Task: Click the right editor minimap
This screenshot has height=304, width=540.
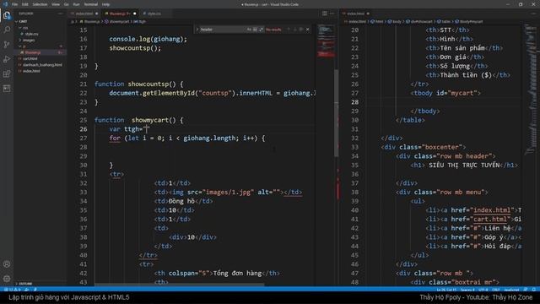Action: (530, 90)
